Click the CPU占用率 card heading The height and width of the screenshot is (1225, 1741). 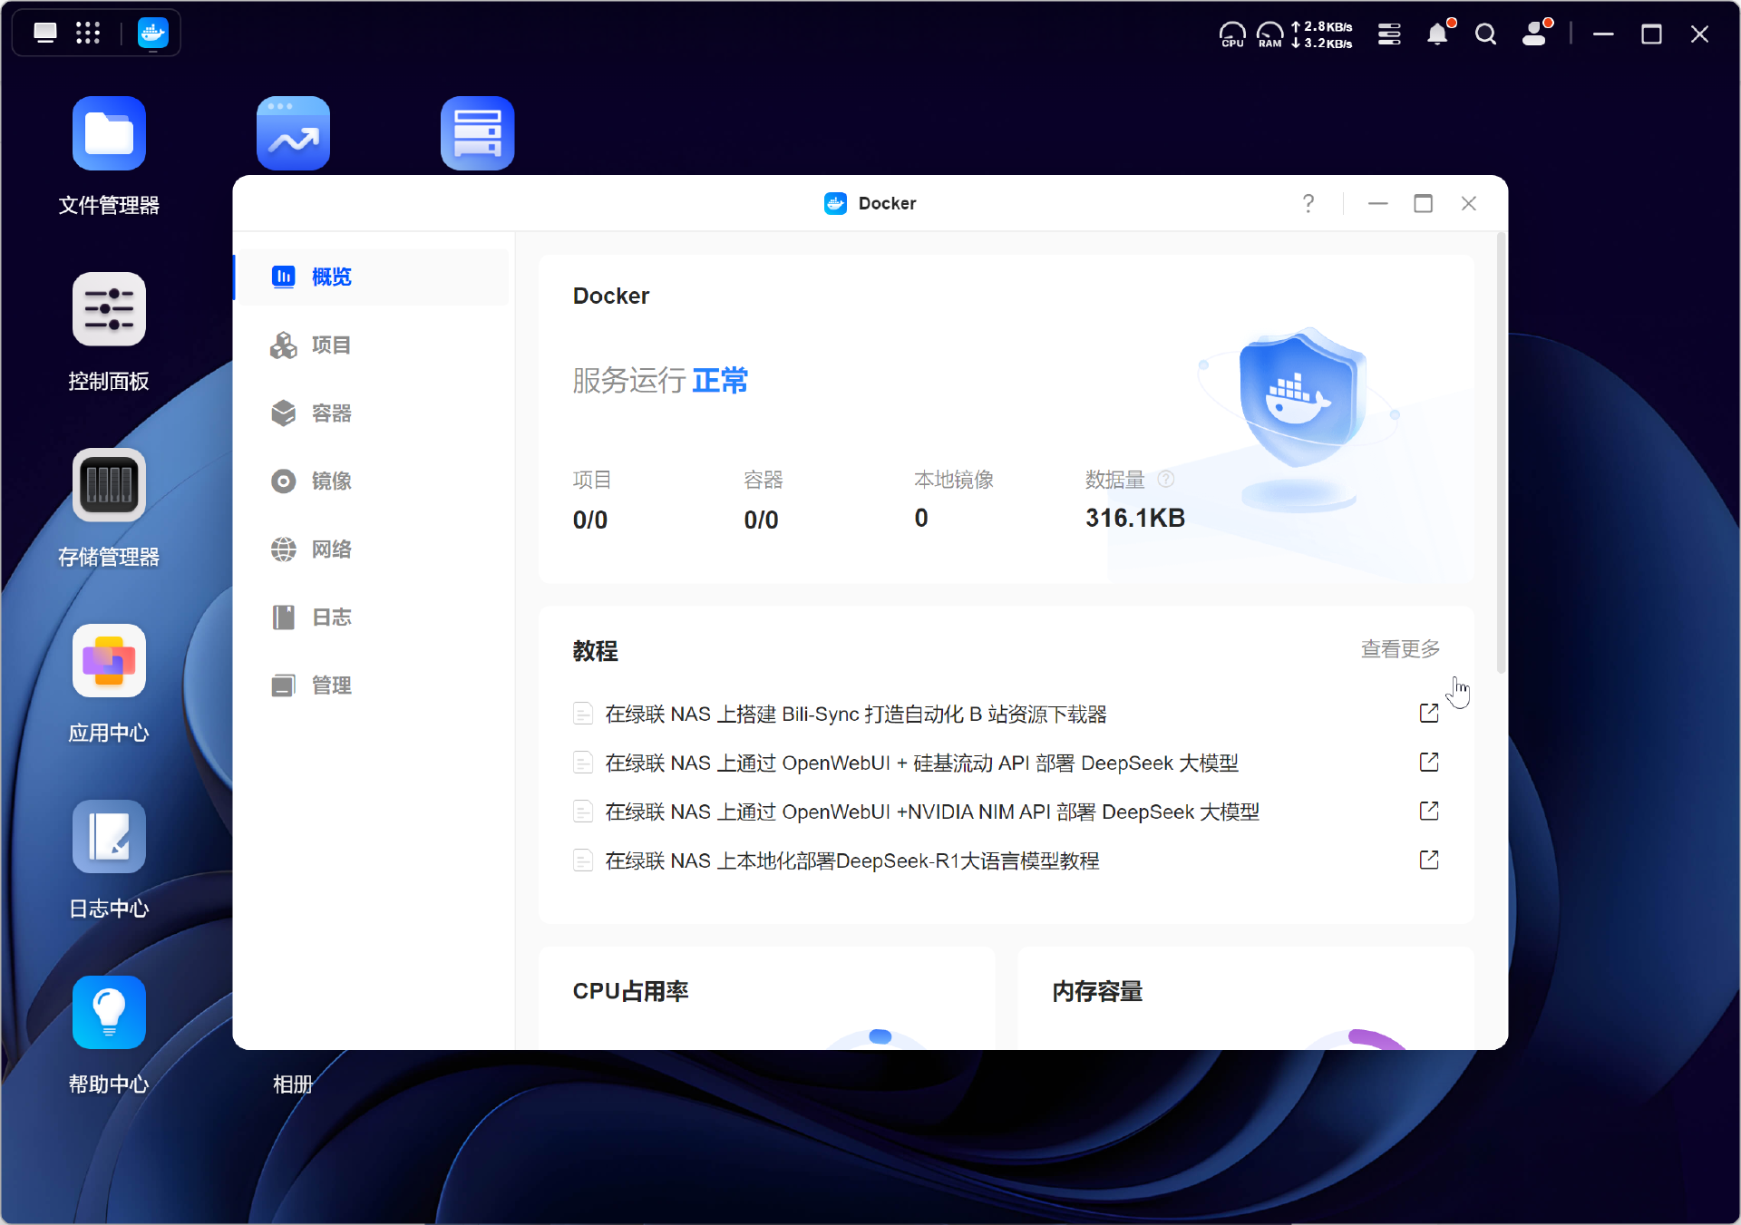630,991
